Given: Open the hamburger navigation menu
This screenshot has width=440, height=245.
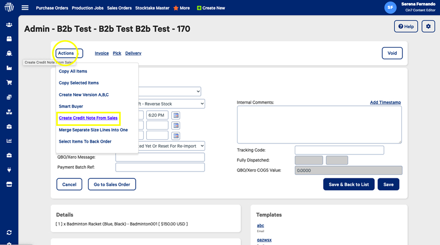Looking at the screenshot, I should [x=25, y=8].
